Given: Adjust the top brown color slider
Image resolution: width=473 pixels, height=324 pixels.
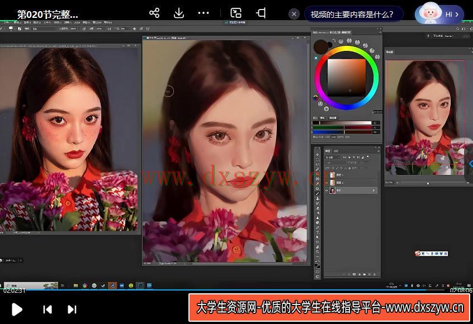Looking at the screenshot, I should tap(342, 123).
